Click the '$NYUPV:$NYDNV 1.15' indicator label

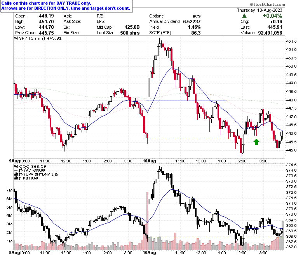(x=38, y=174)
